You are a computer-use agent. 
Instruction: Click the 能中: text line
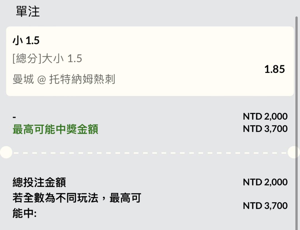coord(24,213)
